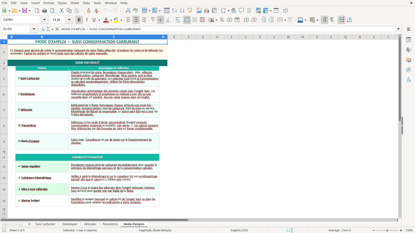The height and width of the screenshot is (233, 415).
Task: Click column header C
Action: [114, 37]
